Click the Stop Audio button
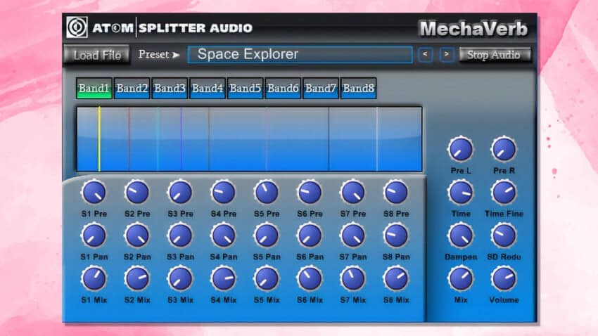 coord(495,55)
